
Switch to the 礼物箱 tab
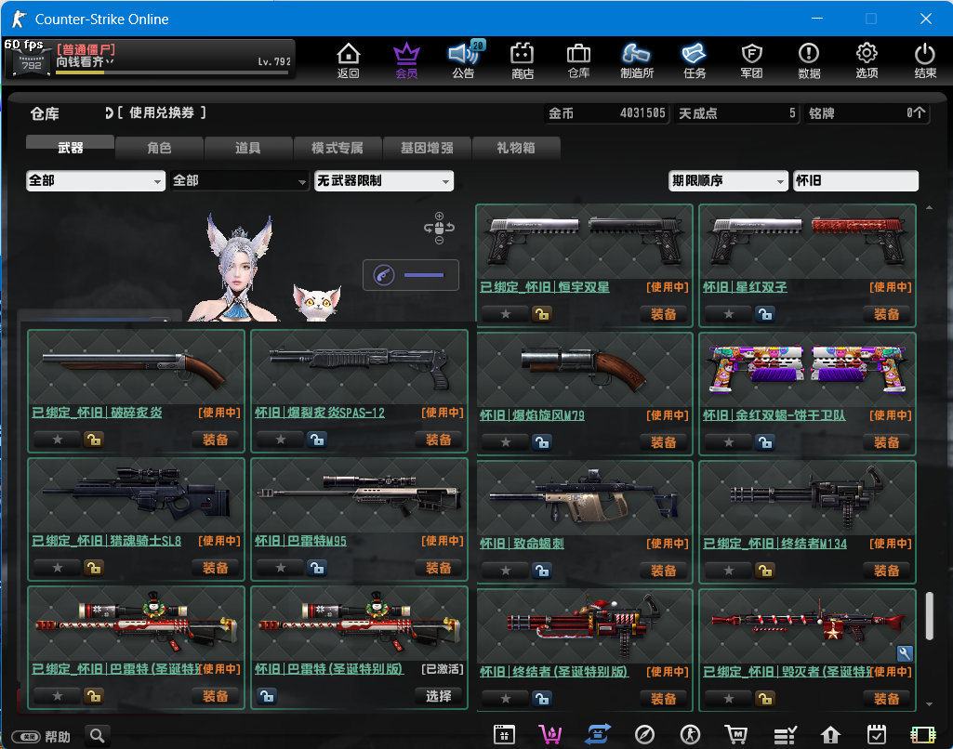515,148
